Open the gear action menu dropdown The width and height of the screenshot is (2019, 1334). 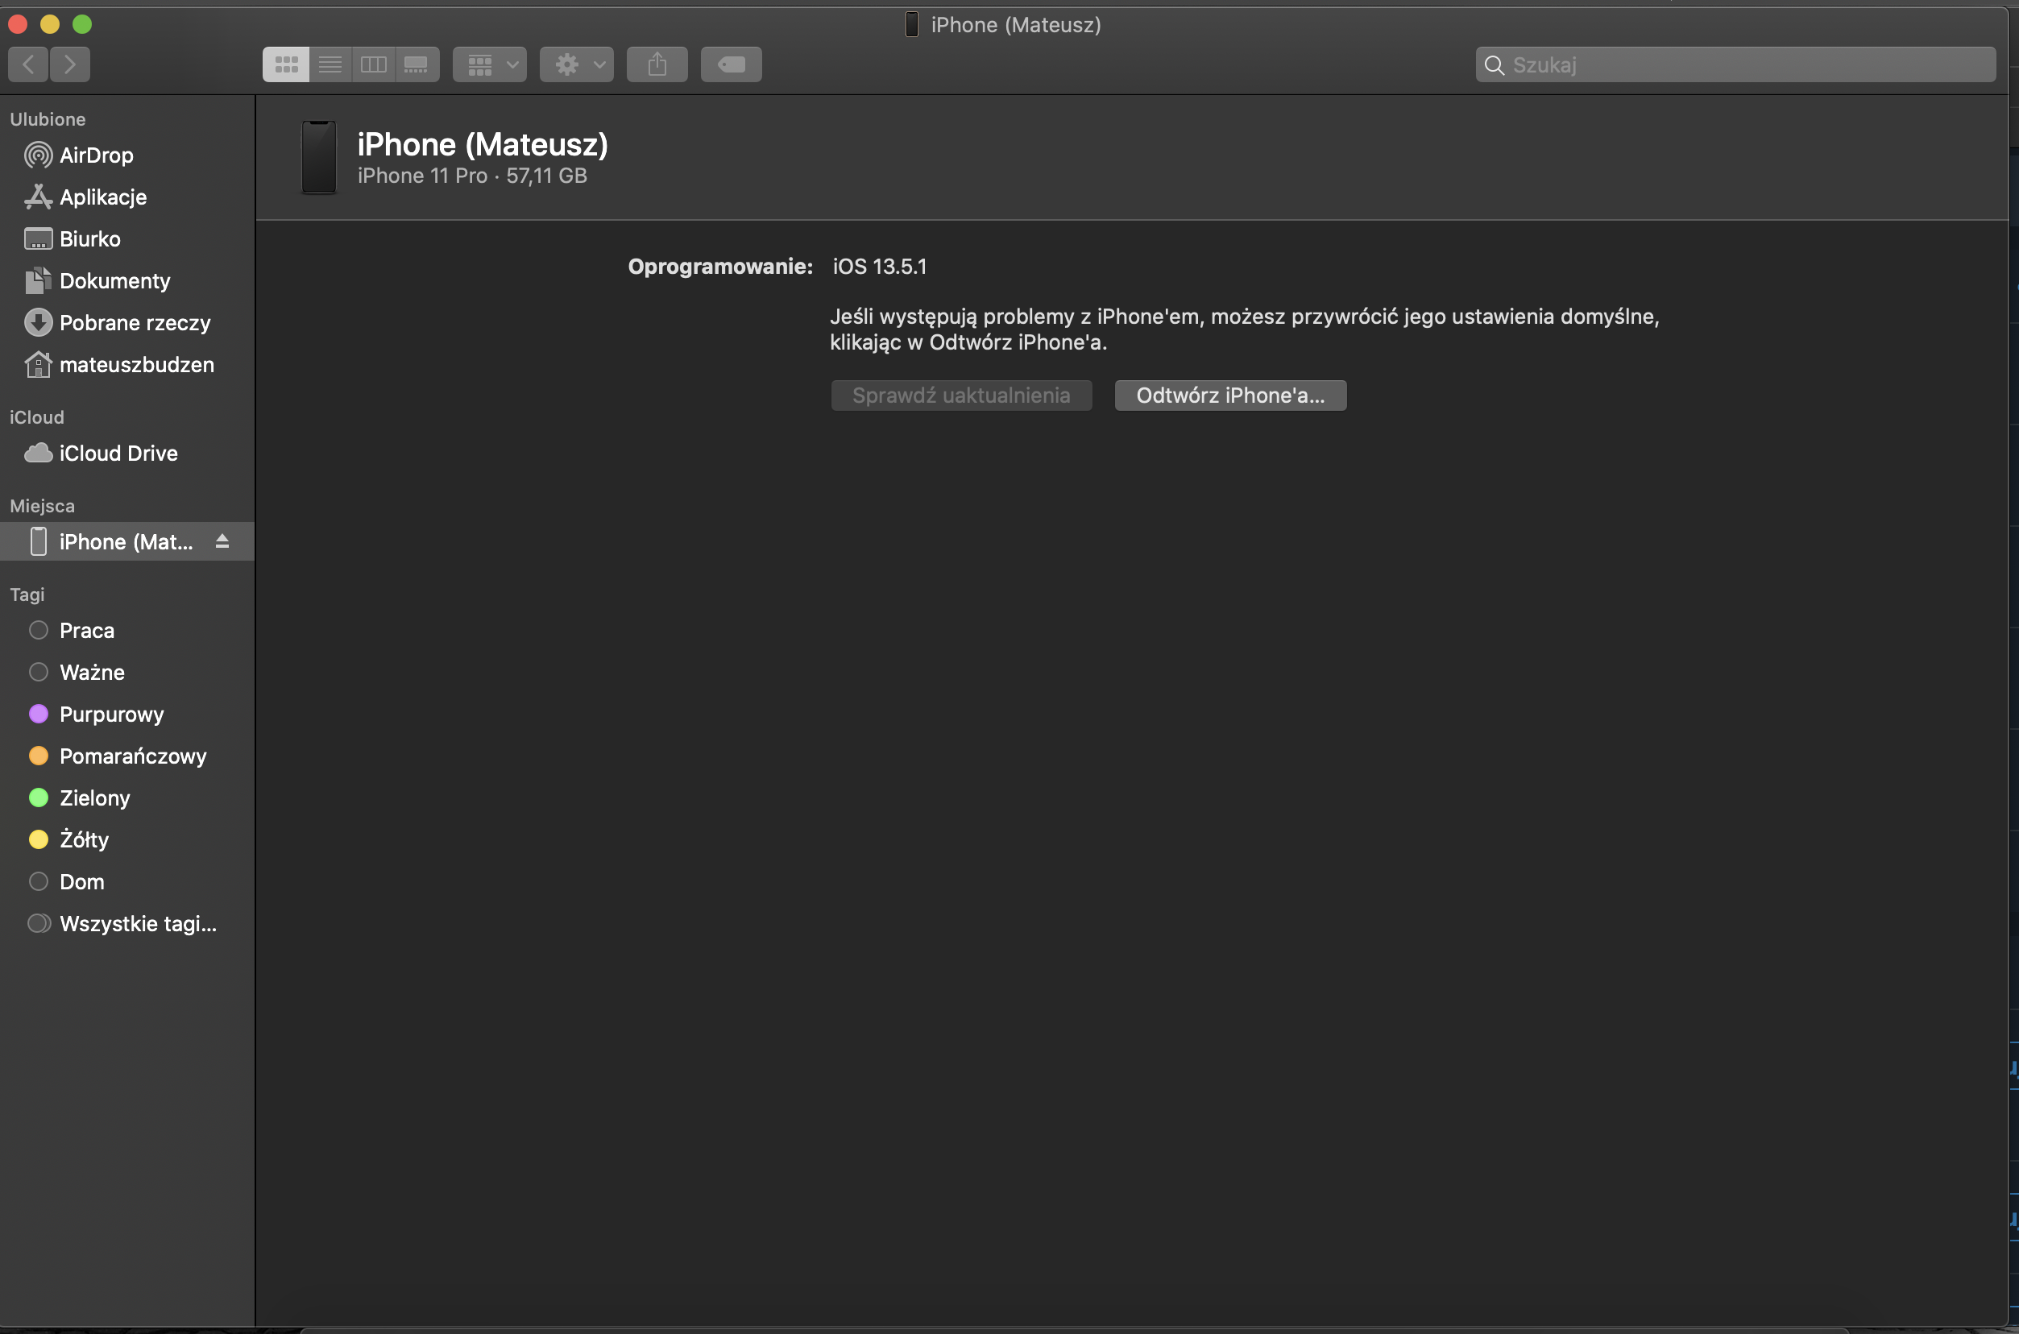[x=576, y=64]
